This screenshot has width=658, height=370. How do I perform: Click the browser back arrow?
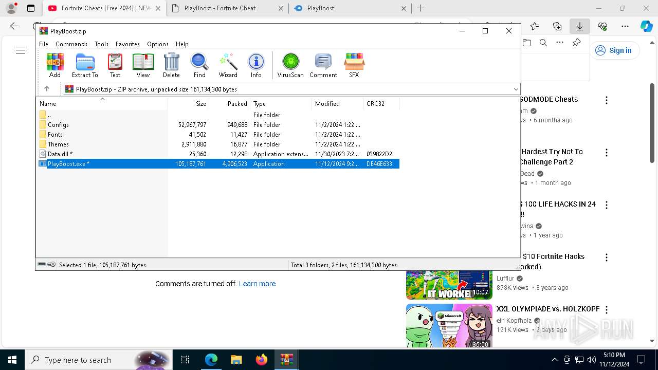(14, 26)
